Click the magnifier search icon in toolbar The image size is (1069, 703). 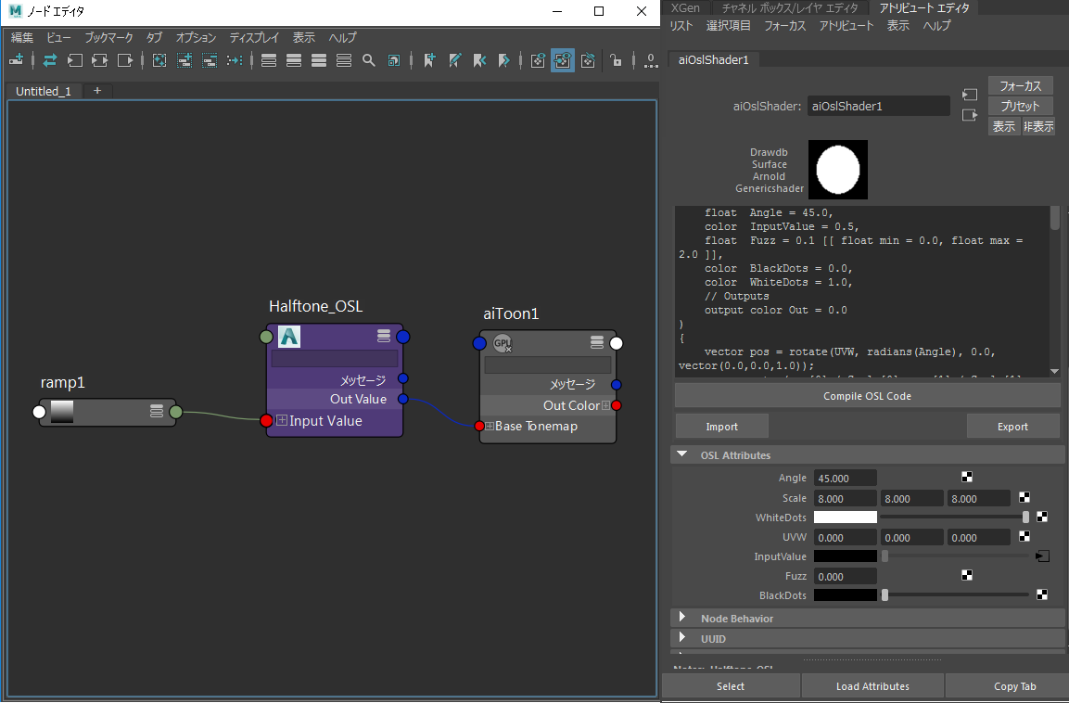point(368,61)
